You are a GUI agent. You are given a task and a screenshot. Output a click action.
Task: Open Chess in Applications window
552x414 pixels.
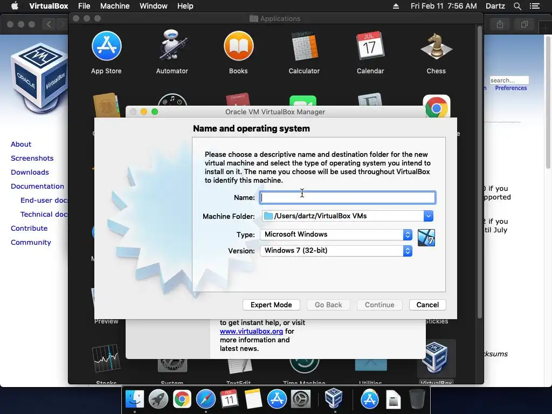click(x=436, y=46)
